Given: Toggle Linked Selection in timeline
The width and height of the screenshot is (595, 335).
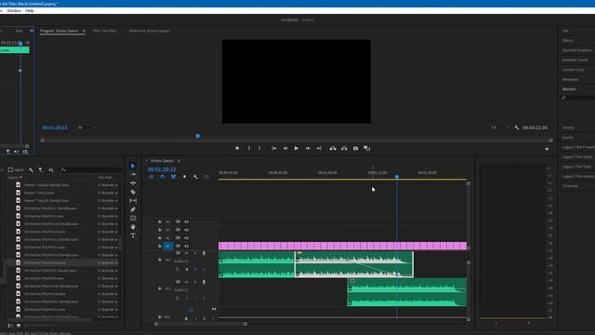Looking at the screenshot, I should 174,177.
